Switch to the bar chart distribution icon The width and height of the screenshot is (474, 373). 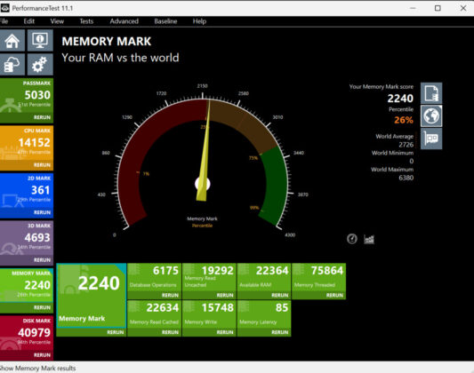click(369, 239)
